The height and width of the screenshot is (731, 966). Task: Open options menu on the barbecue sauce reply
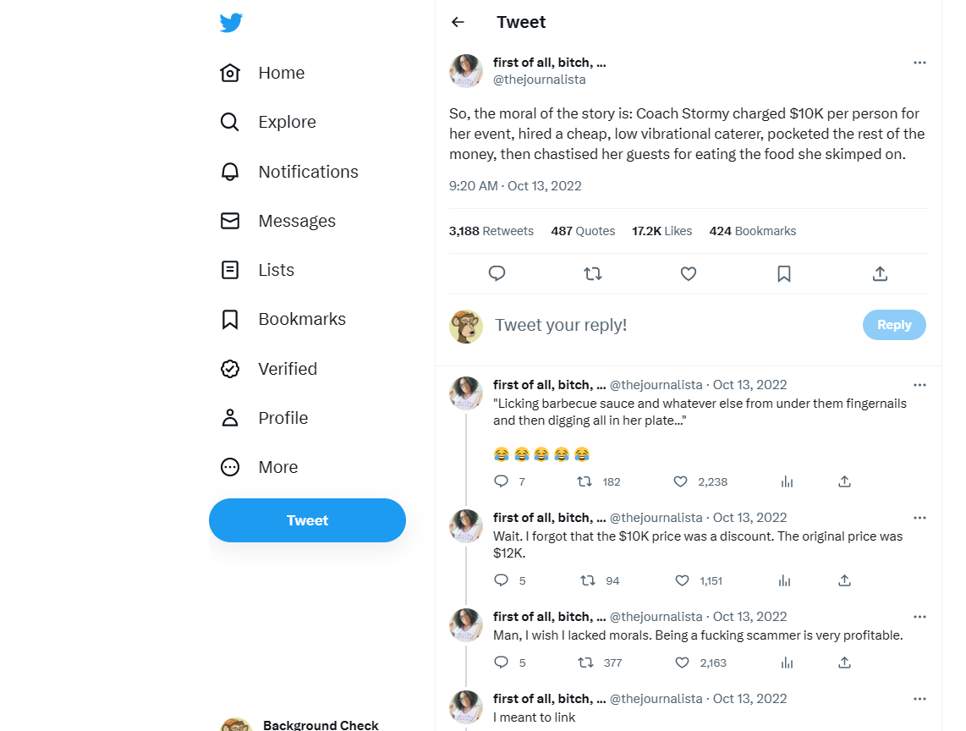coord(919,385)
